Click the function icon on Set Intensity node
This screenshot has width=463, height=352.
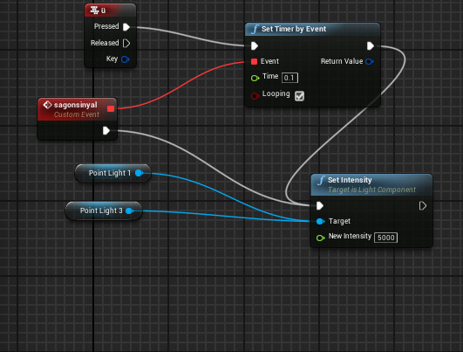pos(321,180)
